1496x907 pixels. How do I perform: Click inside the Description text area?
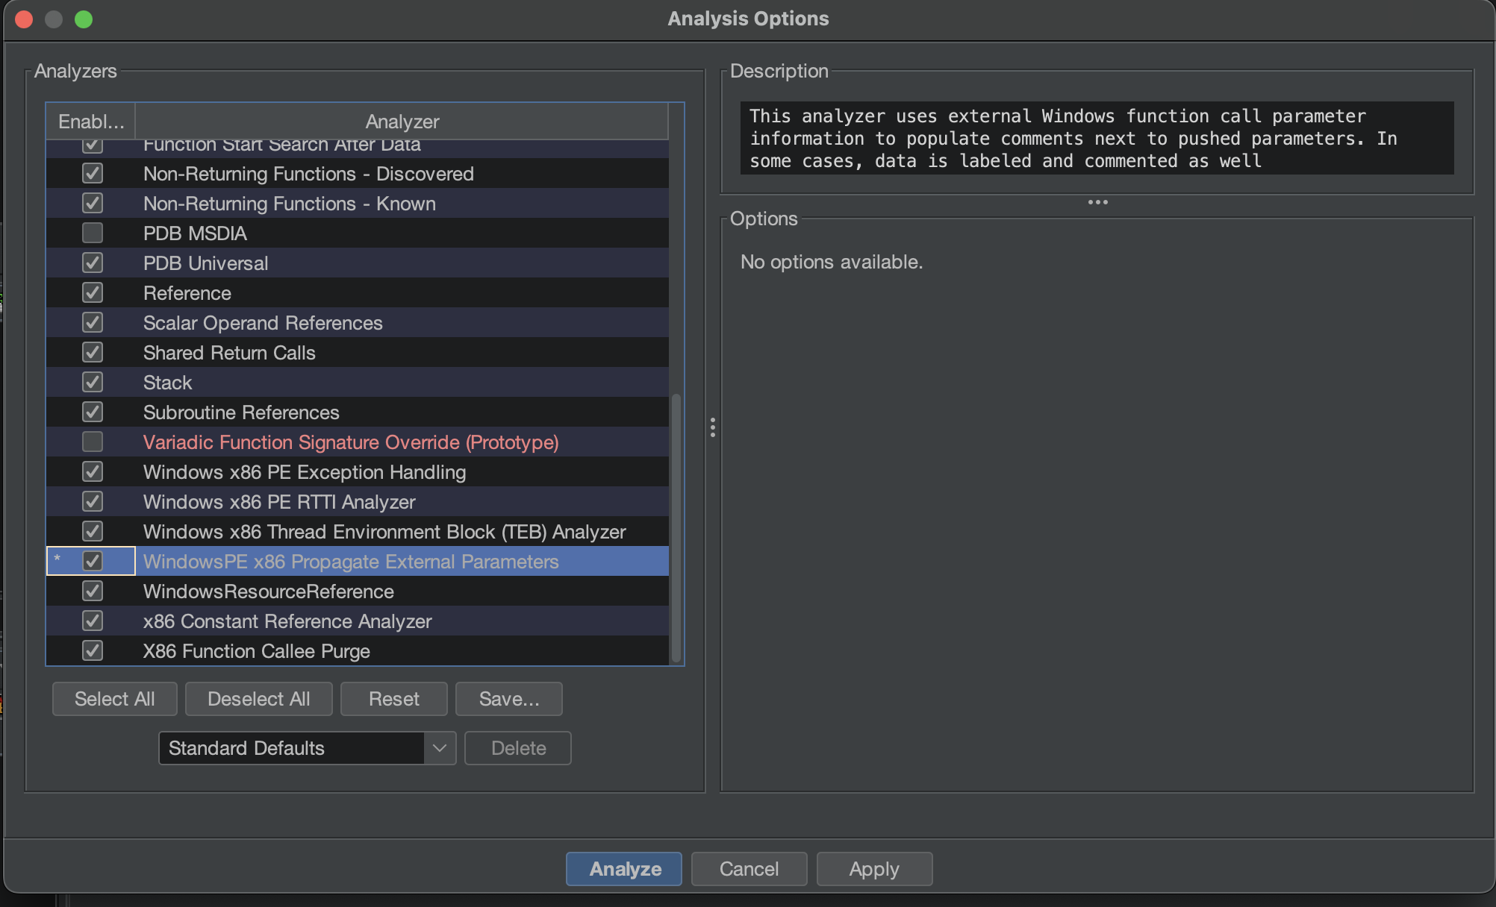pos(1097,138)
